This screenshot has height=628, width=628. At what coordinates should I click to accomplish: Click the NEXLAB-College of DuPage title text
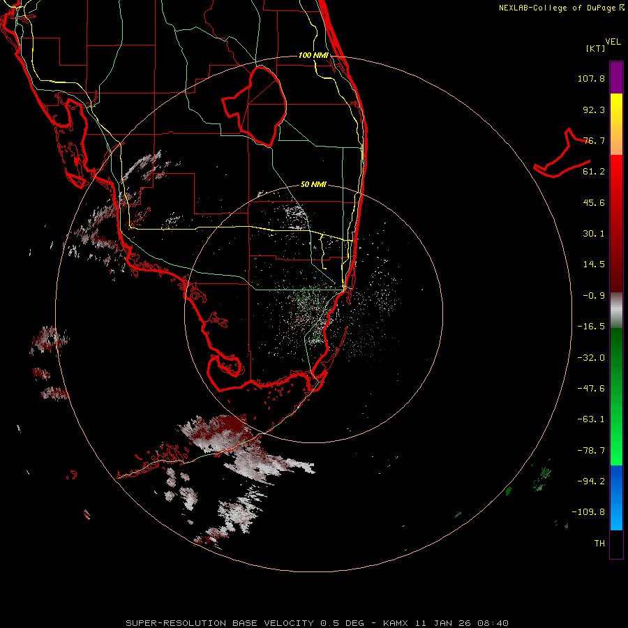[x=557, y=8]
